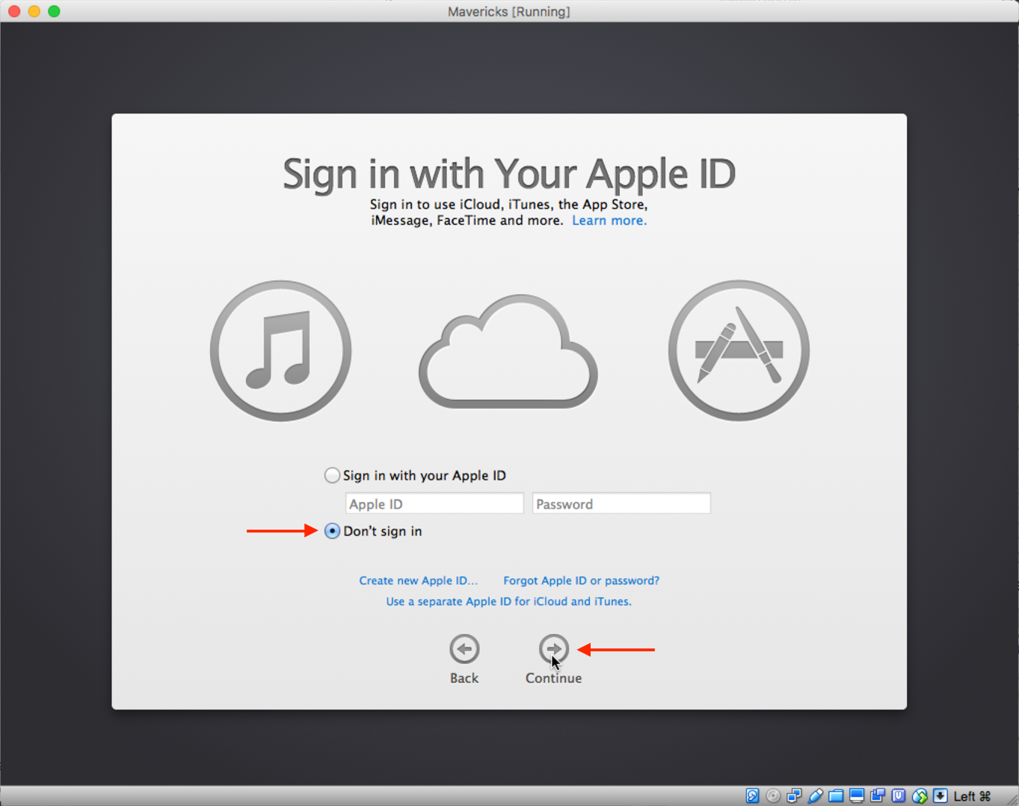Click "Forgot Apple ID or password?" link
The width and height of the screenshot is (1019, 806).
(x=581, y=580)
